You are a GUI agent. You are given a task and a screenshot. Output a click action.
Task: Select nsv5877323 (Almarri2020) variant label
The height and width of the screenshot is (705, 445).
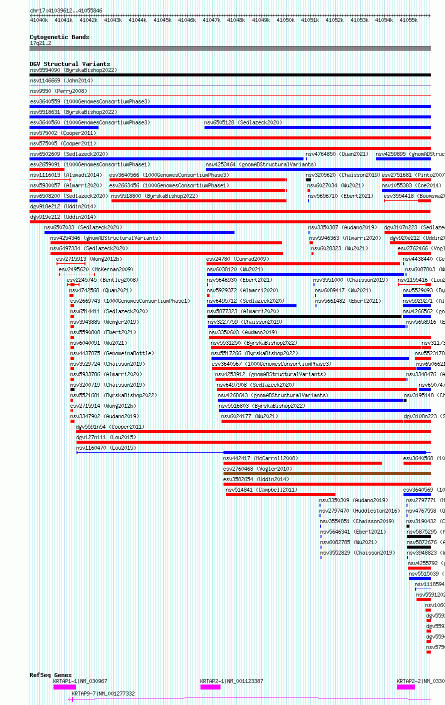pyautogui.click(x=243, y=311)
